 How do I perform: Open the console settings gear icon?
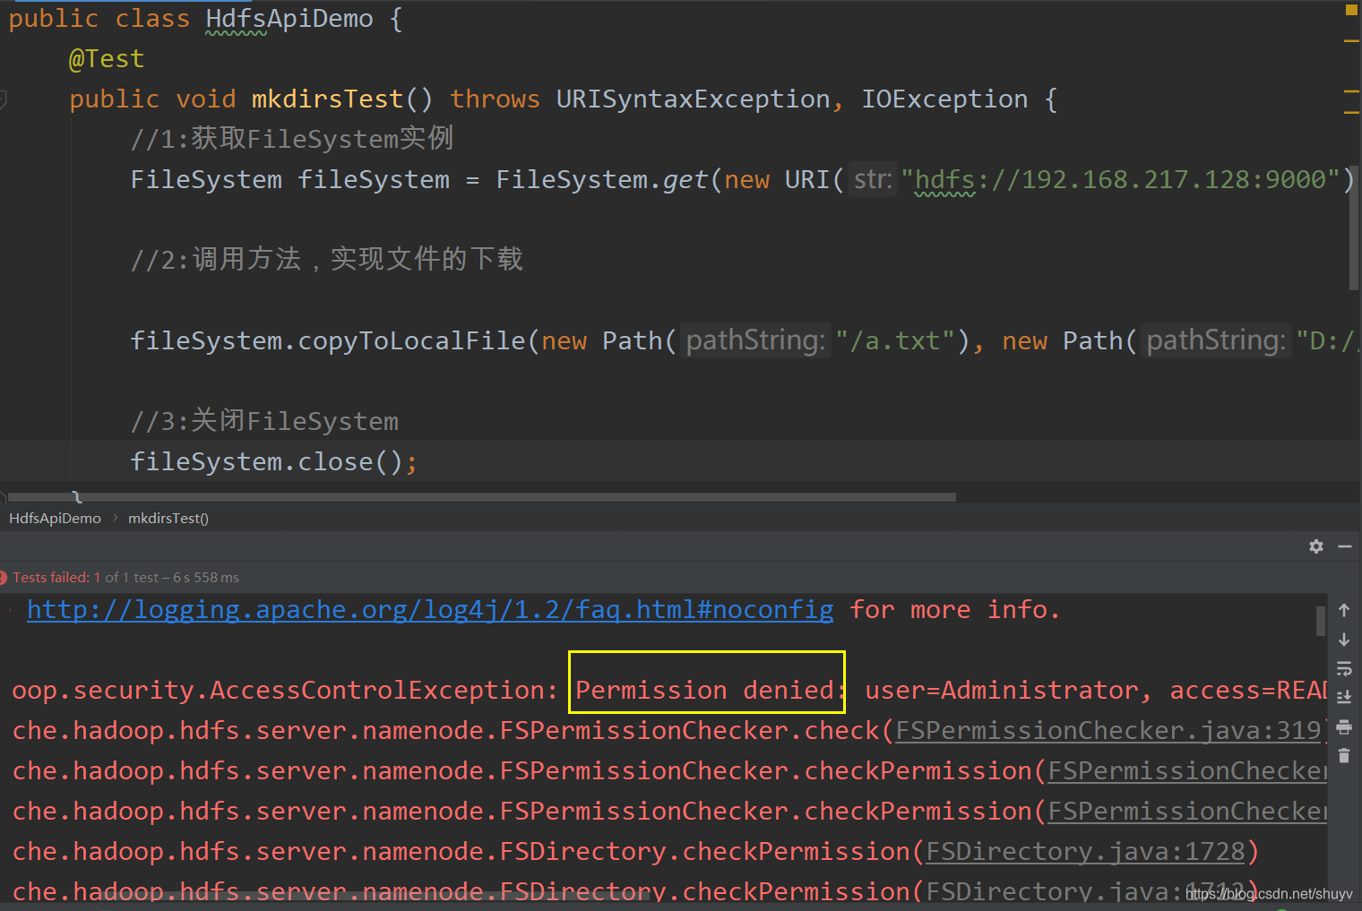1316,546
